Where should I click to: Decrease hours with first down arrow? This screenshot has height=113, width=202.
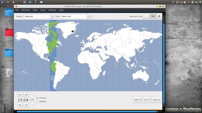(20, 105)
